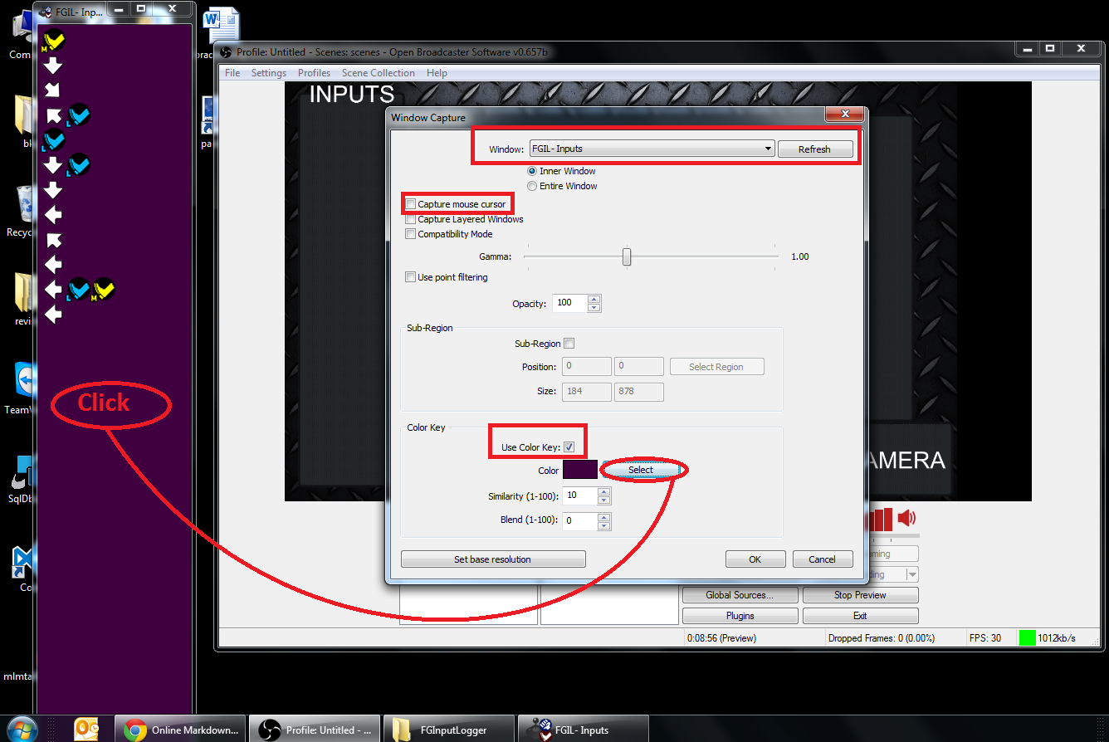Screen dimensions: 1109x742
Task: Click 'Dropped Frames: 0 (0.00%)' status text
Action: (x=881, y=638)
